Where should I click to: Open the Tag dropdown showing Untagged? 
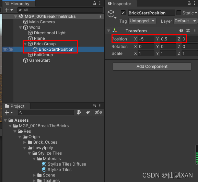tap(142, 21)
